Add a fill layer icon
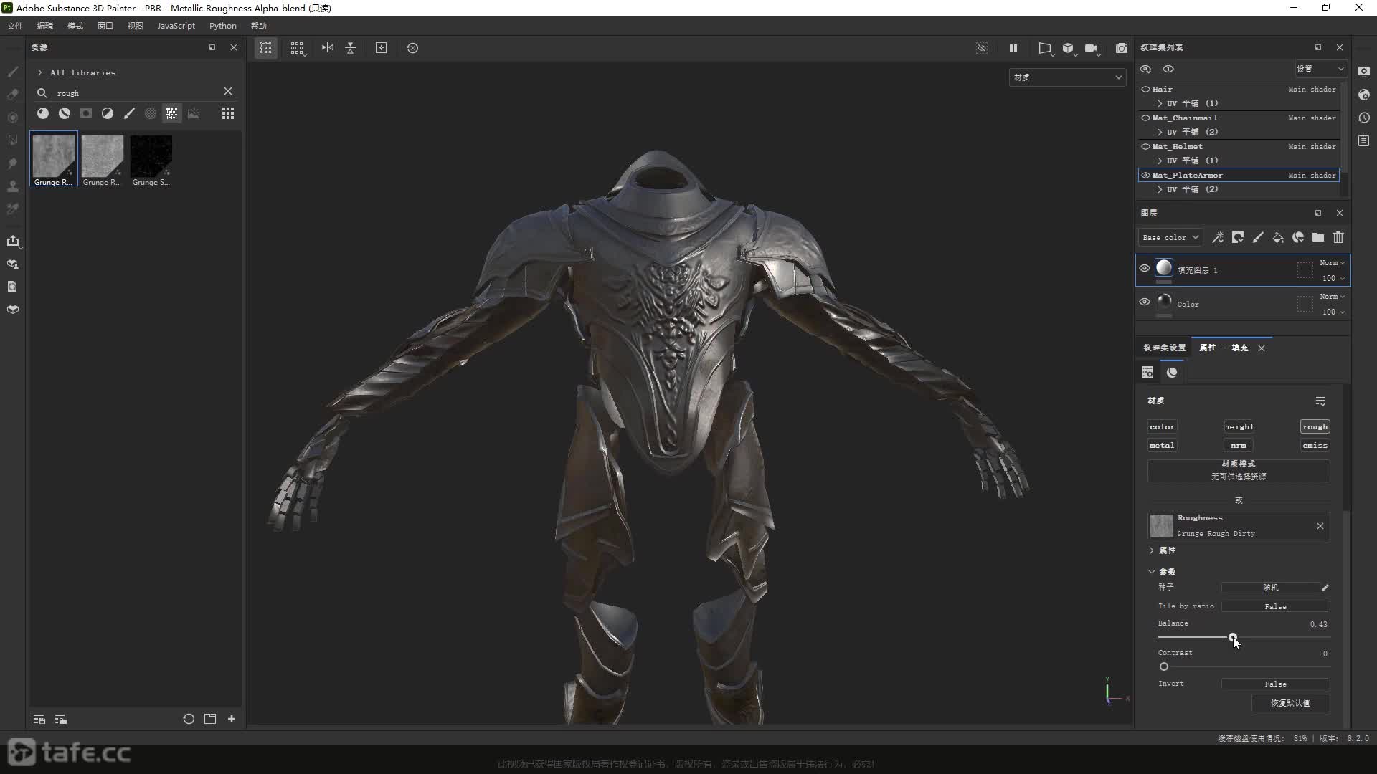Screen dimensions: 1377x774 click(x=1278, y=237)
